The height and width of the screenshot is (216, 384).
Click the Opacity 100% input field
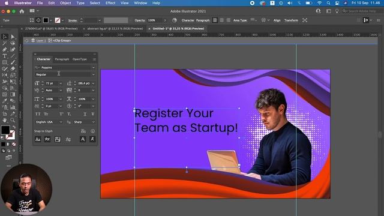tap(154, 20)
